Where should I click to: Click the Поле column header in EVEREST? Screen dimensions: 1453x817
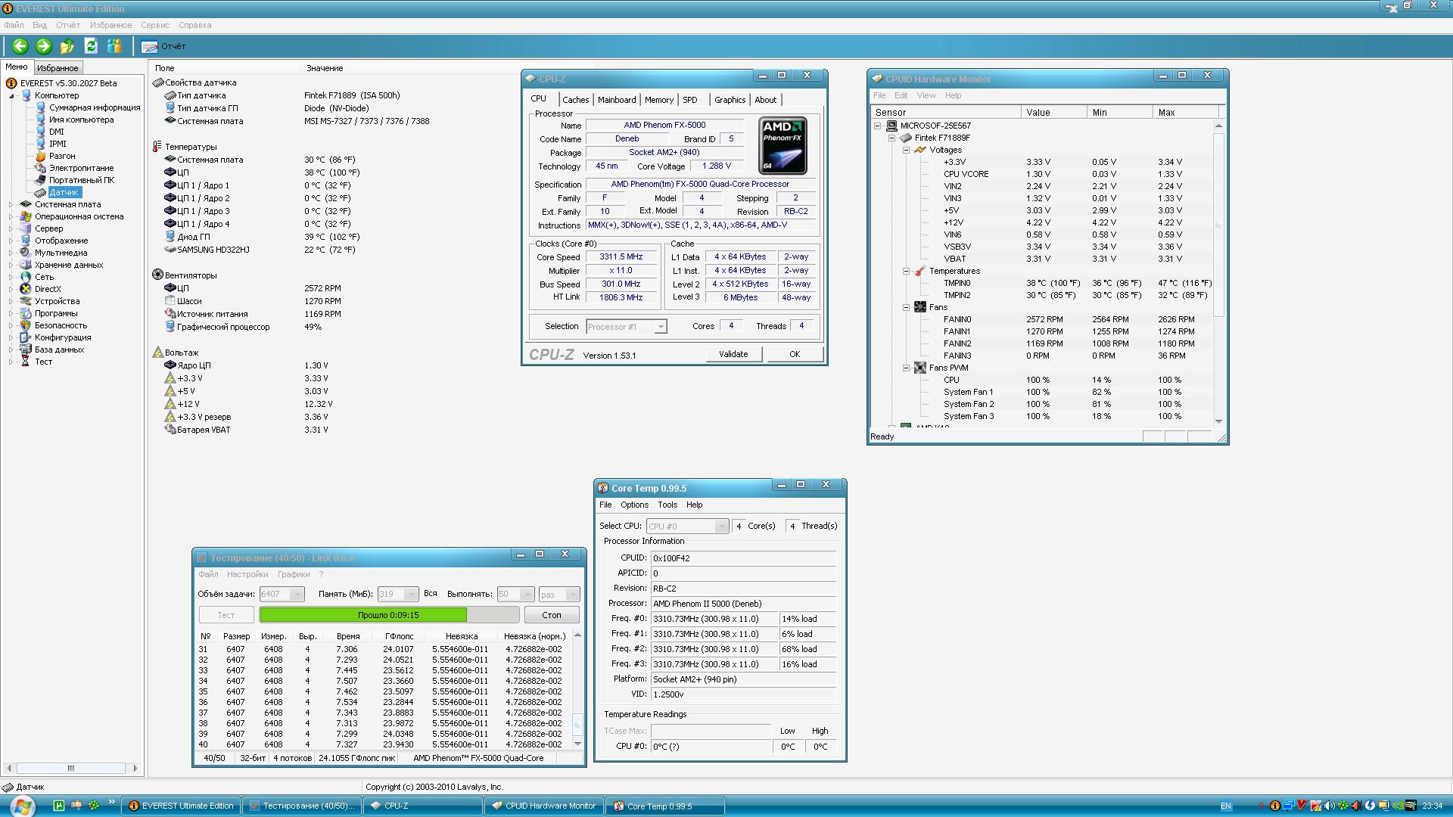225,68
